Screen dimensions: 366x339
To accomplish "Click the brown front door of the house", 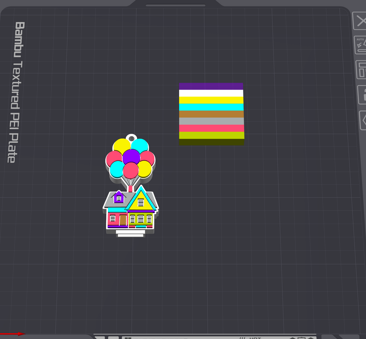I will click(123, 220).
